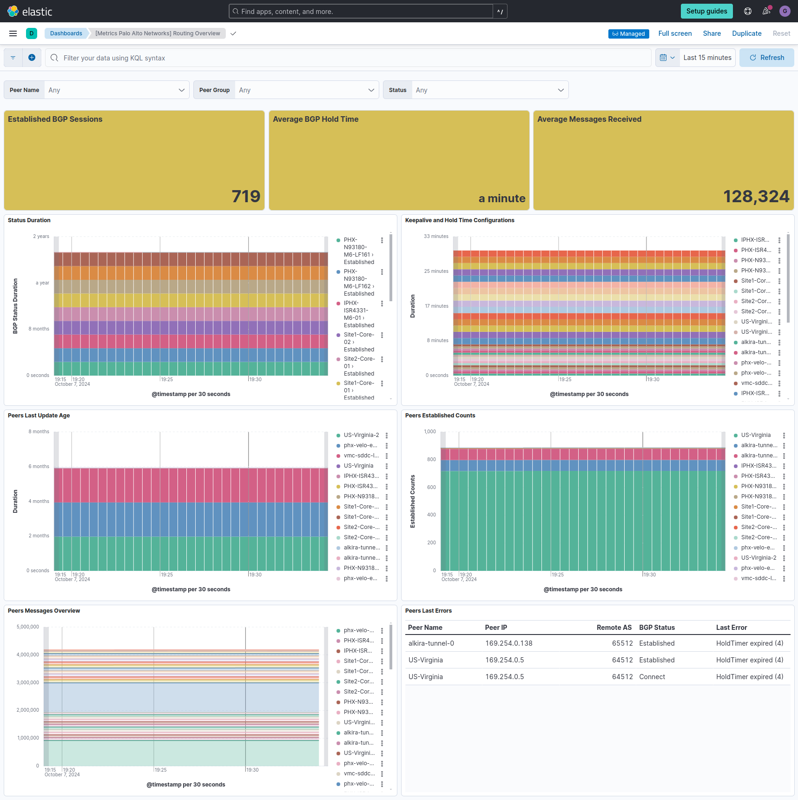This screenshot has width=798, height=800.
Task: Focus the Find apps global search field
Action: tap(361, 11)
